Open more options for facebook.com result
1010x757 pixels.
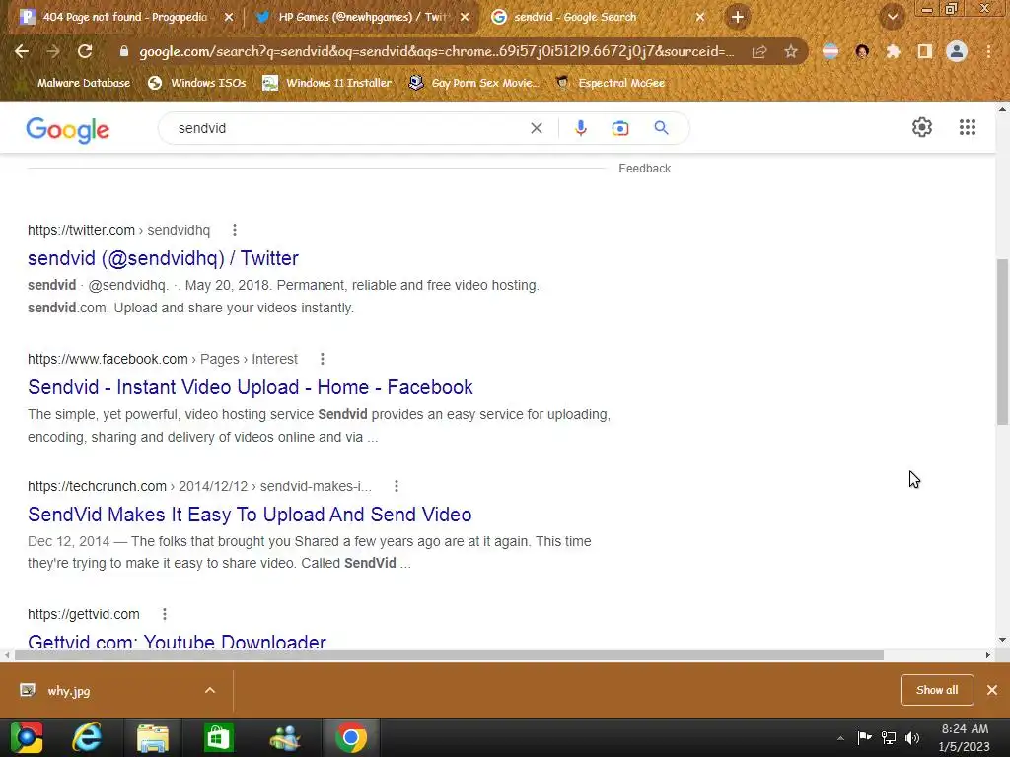323,359
